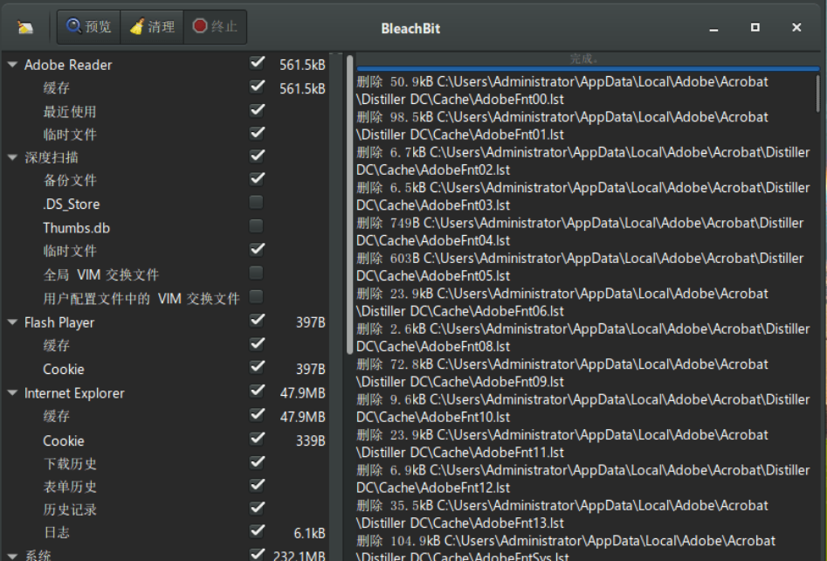
Task: Uncheck the 系统 group checkbox
Action: click(257, 554)
